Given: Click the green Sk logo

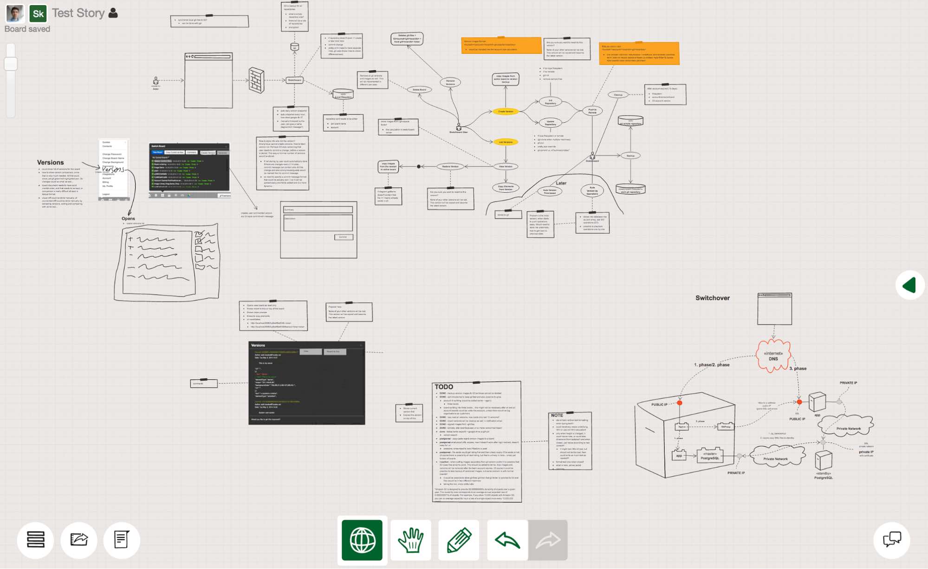Looking at the screenshot, I should (x=38, y=13).
